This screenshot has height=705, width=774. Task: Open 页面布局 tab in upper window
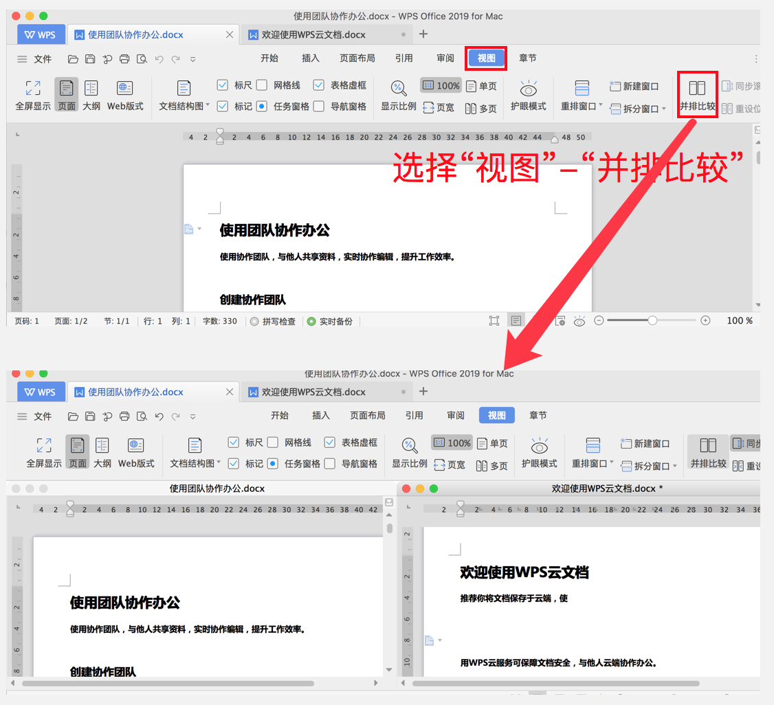(357, 58)
